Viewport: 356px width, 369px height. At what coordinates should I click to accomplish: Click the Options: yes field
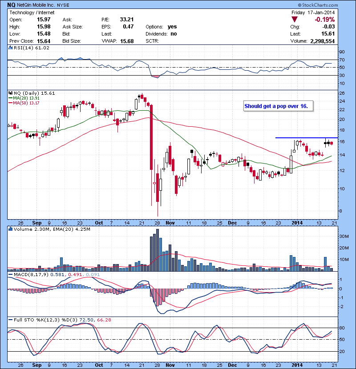pos(161,27)
